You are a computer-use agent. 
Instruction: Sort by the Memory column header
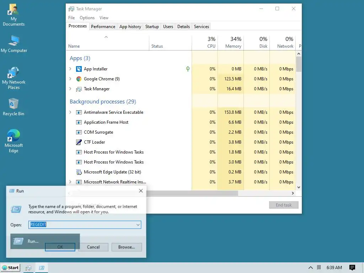click(x=231, y=43)
